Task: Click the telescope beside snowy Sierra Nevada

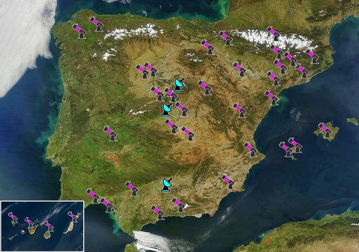Action: click(179, 205)
